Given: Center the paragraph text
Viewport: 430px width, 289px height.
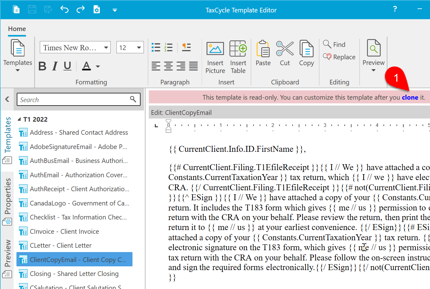Looking at the screenshot, I should point(168,66).
